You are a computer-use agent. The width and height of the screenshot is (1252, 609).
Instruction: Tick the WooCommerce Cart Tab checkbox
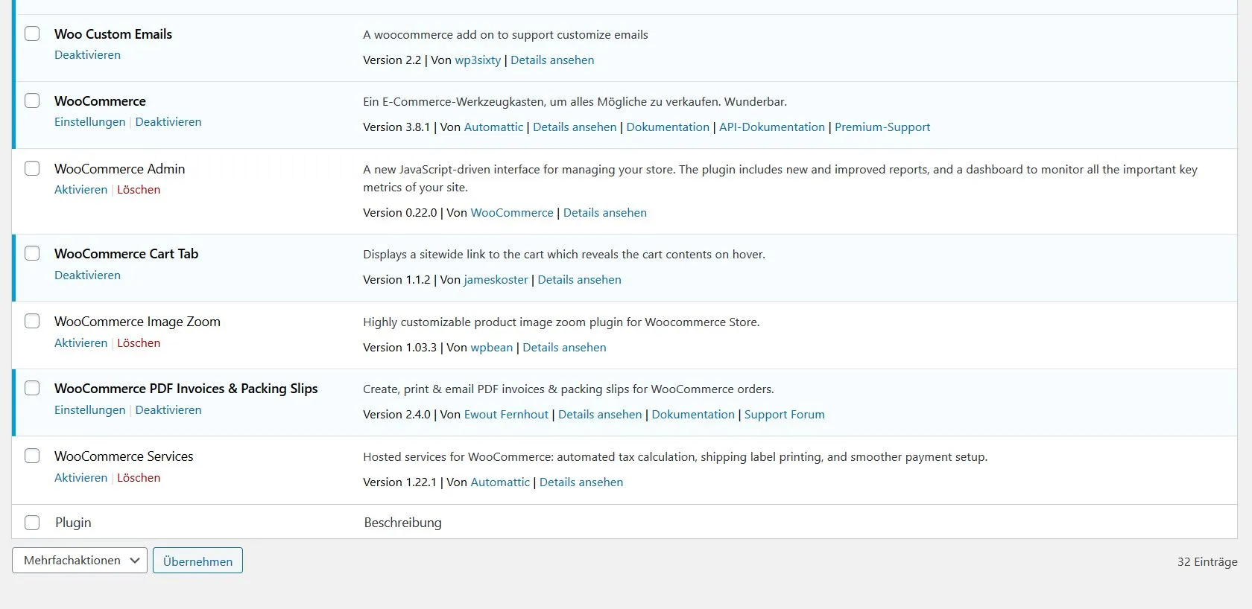pos(32,253)
